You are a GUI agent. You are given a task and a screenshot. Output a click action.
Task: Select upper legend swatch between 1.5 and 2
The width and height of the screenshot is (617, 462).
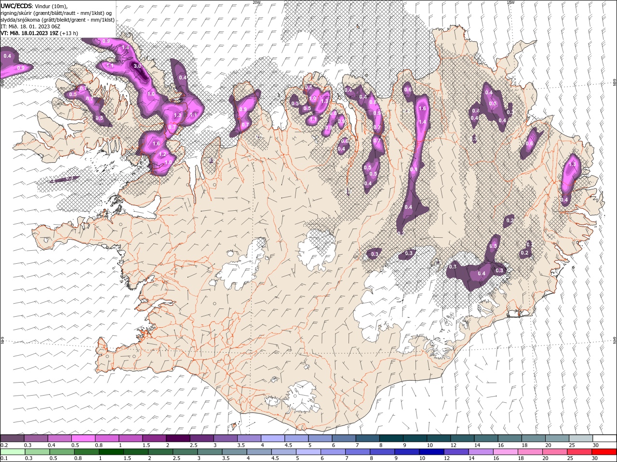click(x=154, y=438)
